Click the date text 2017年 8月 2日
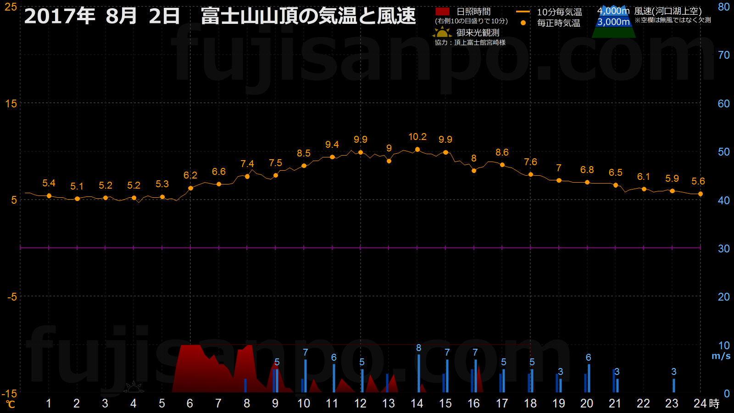Image resolution: width=734 pixels, height=413 pixels. tap(102, 16)
